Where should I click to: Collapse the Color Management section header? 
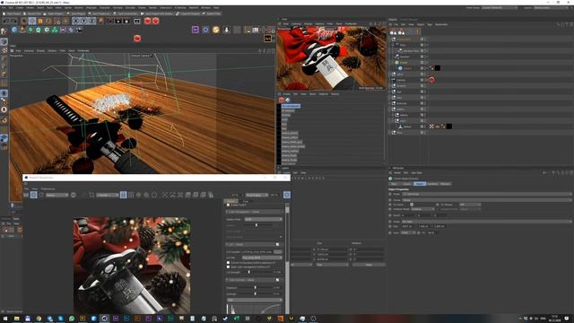click(x=255, y=212)
